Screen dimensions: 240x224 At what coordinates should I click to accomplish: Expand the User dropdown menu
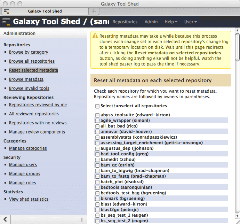pyautogui.click(x=190, y=22)
